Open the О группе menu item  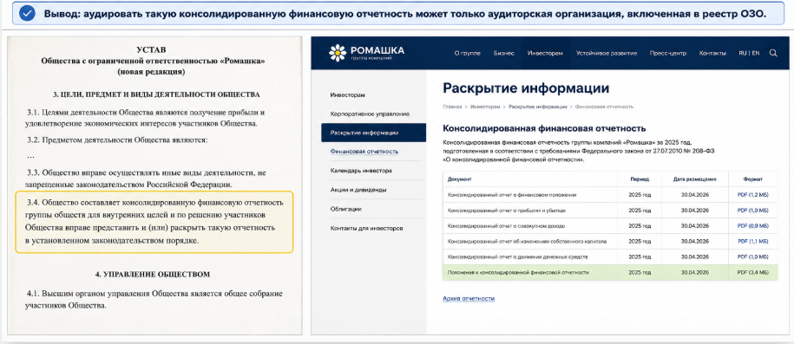coord(467,53)
